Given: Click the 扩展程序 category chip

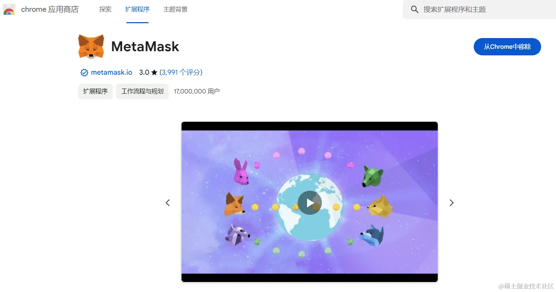Looking at the screenshot, I should tap(95, 91).
